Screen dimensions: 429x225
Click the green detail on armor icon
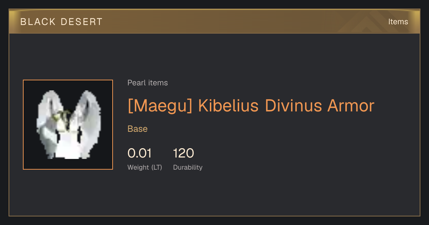click(x=63, y=116)
